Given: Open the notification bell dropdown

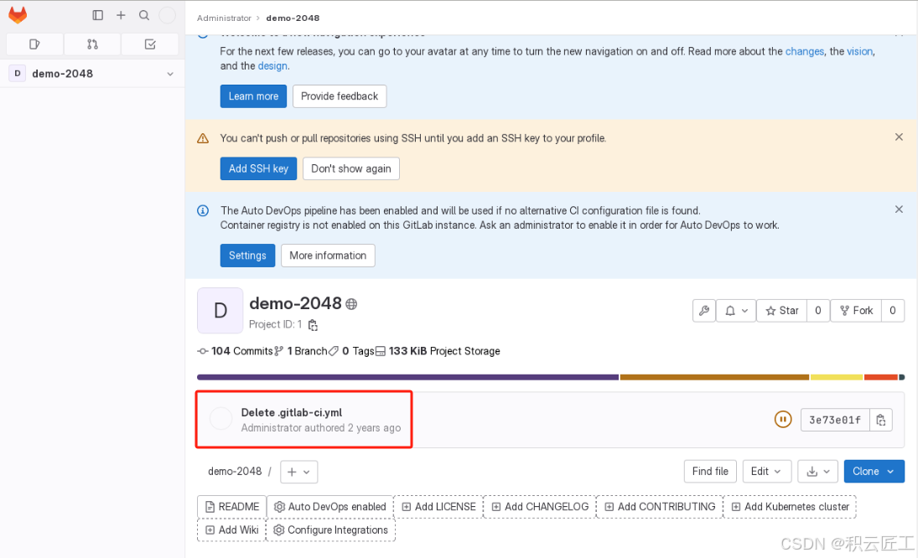Looking at the screenshot, I should (x=737, y=311).
